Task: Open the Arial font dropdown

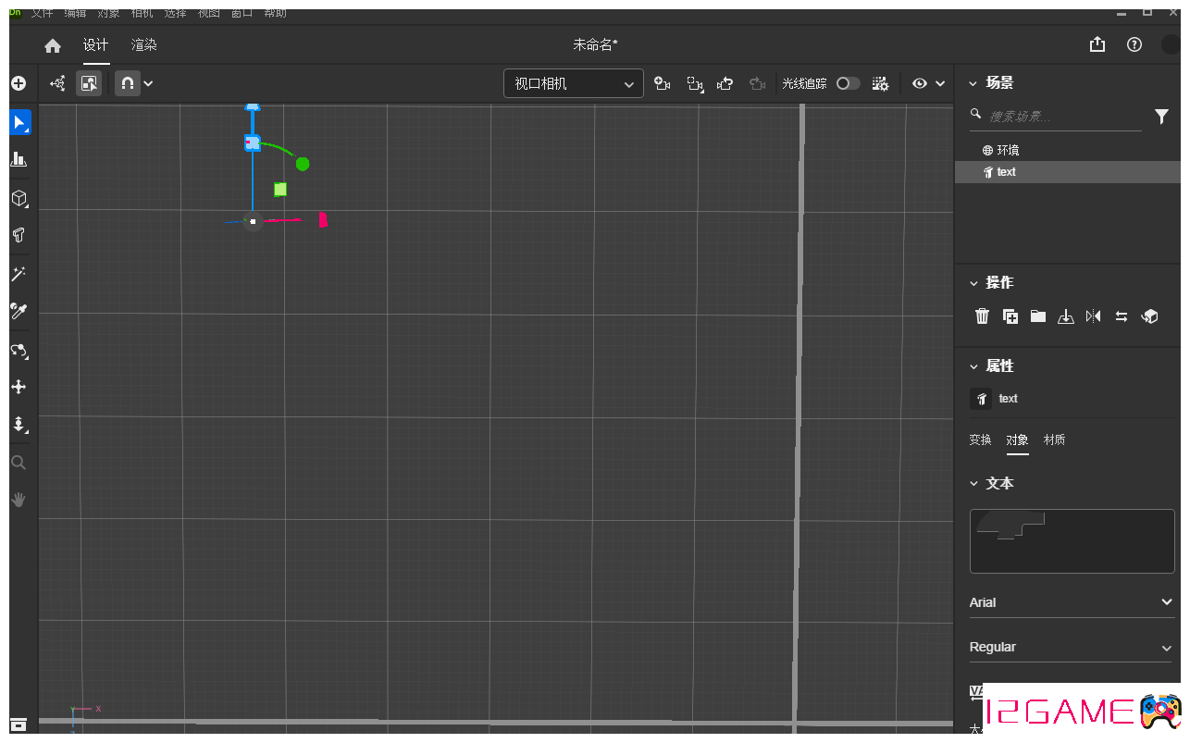Action: [1072, 602]
